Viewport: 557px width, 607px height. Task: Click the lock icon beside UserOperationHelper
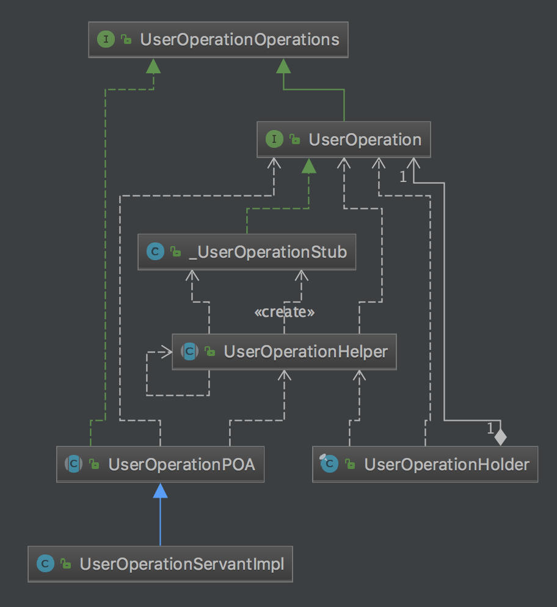[x=210, y=351]
